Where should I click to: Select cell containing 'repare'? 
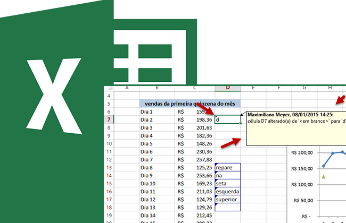(x=228, y=167)
